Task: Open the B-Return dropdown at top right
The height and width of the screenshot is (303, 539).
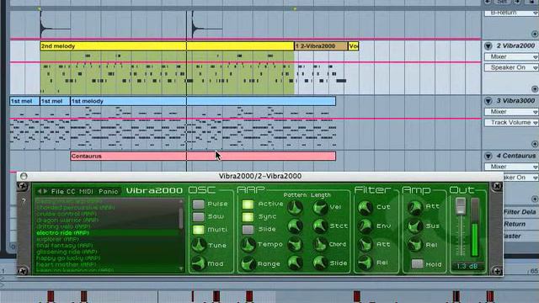Action: [x=511, y=13]
